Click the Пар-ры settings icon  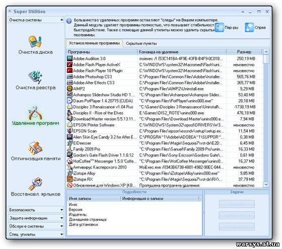pos(220,27)
